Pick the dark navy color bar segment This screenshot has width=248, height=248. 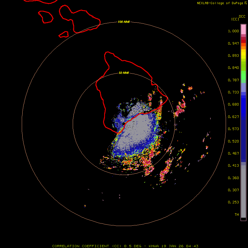click(243, 139)
